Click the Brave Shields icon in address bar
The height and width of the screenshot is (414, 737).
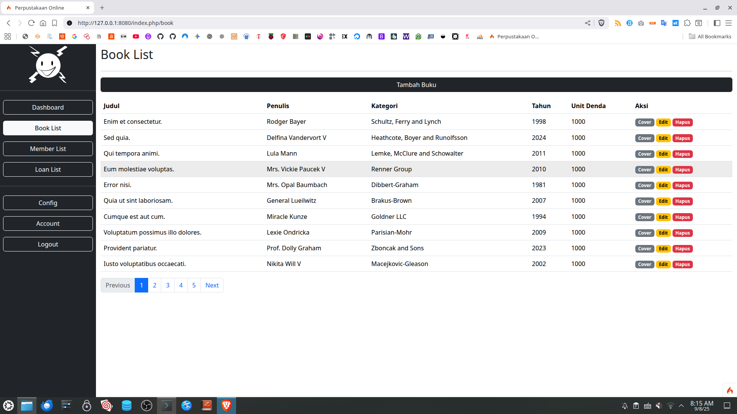point(601,23)
